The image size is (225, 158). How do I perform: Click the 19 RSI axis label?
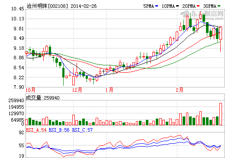coord(22,156)
